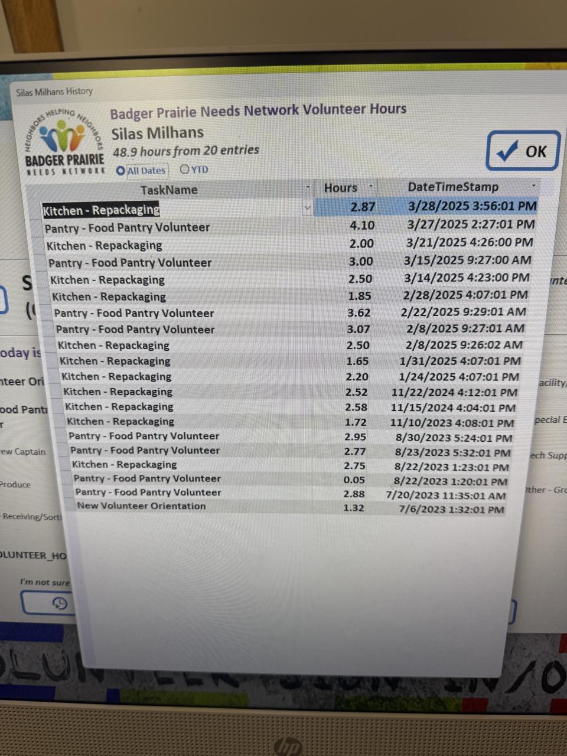Select the 3/28/2025 3:56:01 PM timestamp
This screenshot has width=567, height=756.
(472, 206)
